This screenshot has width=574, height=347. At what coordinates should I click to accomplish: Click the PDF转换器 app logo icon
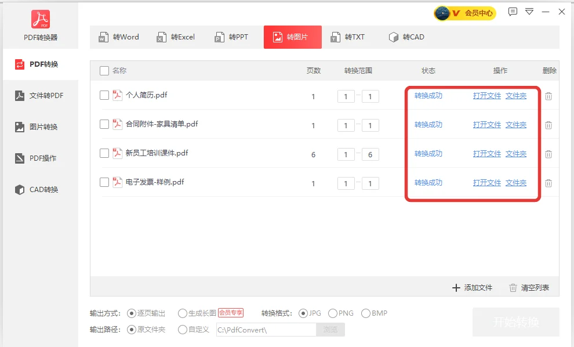(x=40, y=19)
